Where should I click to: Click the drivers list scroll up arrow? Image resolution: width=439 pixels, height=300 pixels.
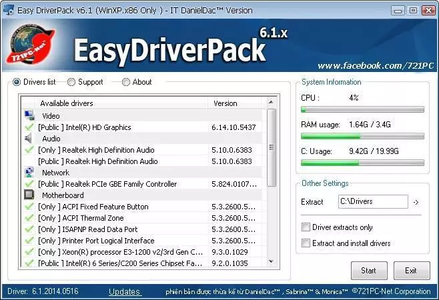[x=271, y=102]
